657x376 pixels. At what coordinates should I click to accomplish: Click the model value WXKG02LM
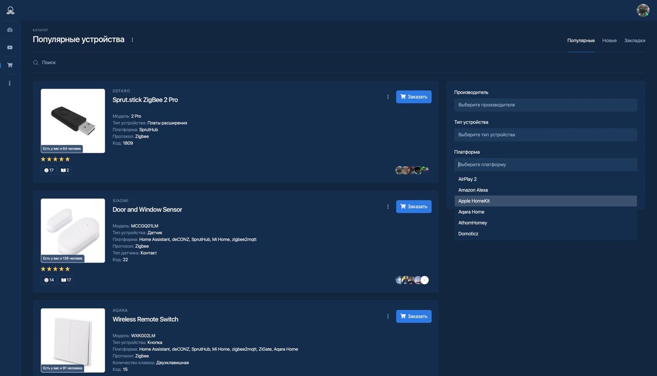143,336
